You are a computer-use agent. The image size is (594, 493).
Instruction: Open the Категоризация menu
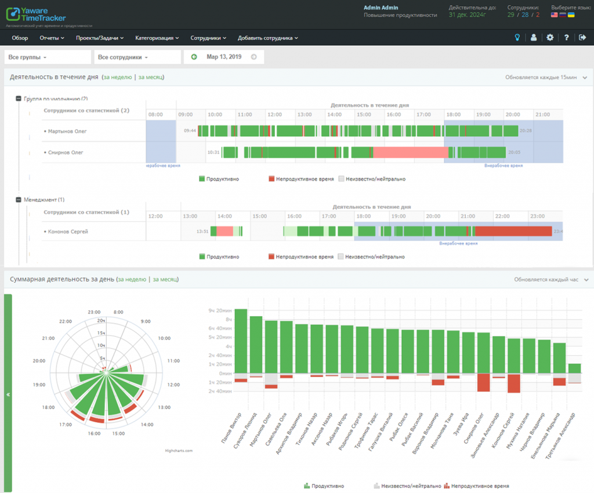pos(157,38)
